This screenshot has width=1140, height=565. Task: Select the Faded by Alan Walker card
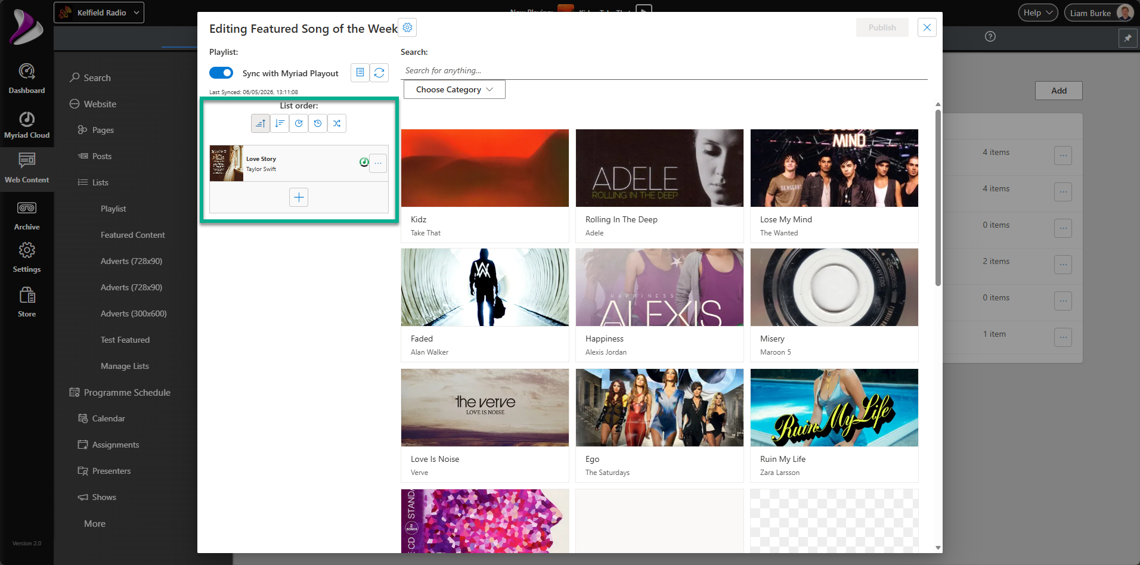(x=485, y=305)
